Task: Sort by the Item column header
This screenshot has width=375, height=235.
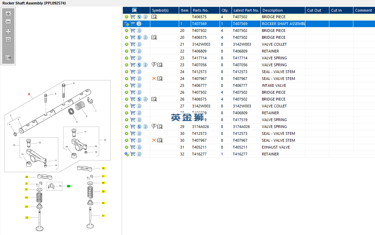Action: coord(185,10)
